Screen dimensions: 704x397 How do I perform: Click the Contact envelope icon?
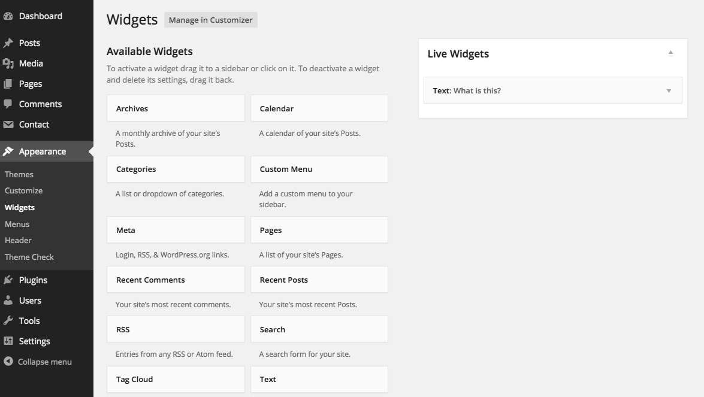(x=8, y=125)
